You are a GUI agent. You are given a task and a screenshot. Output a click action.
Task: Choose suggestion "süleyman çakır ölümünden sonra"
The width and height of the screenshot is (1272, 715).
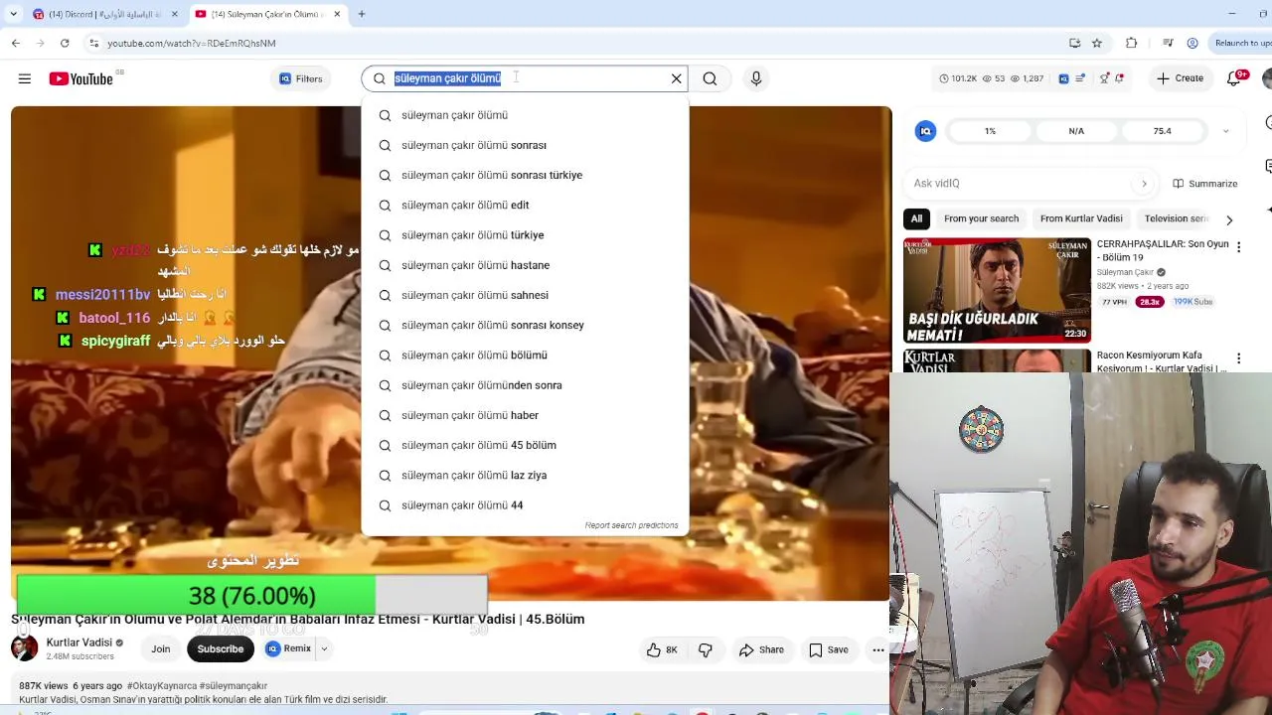click(525, 385)
